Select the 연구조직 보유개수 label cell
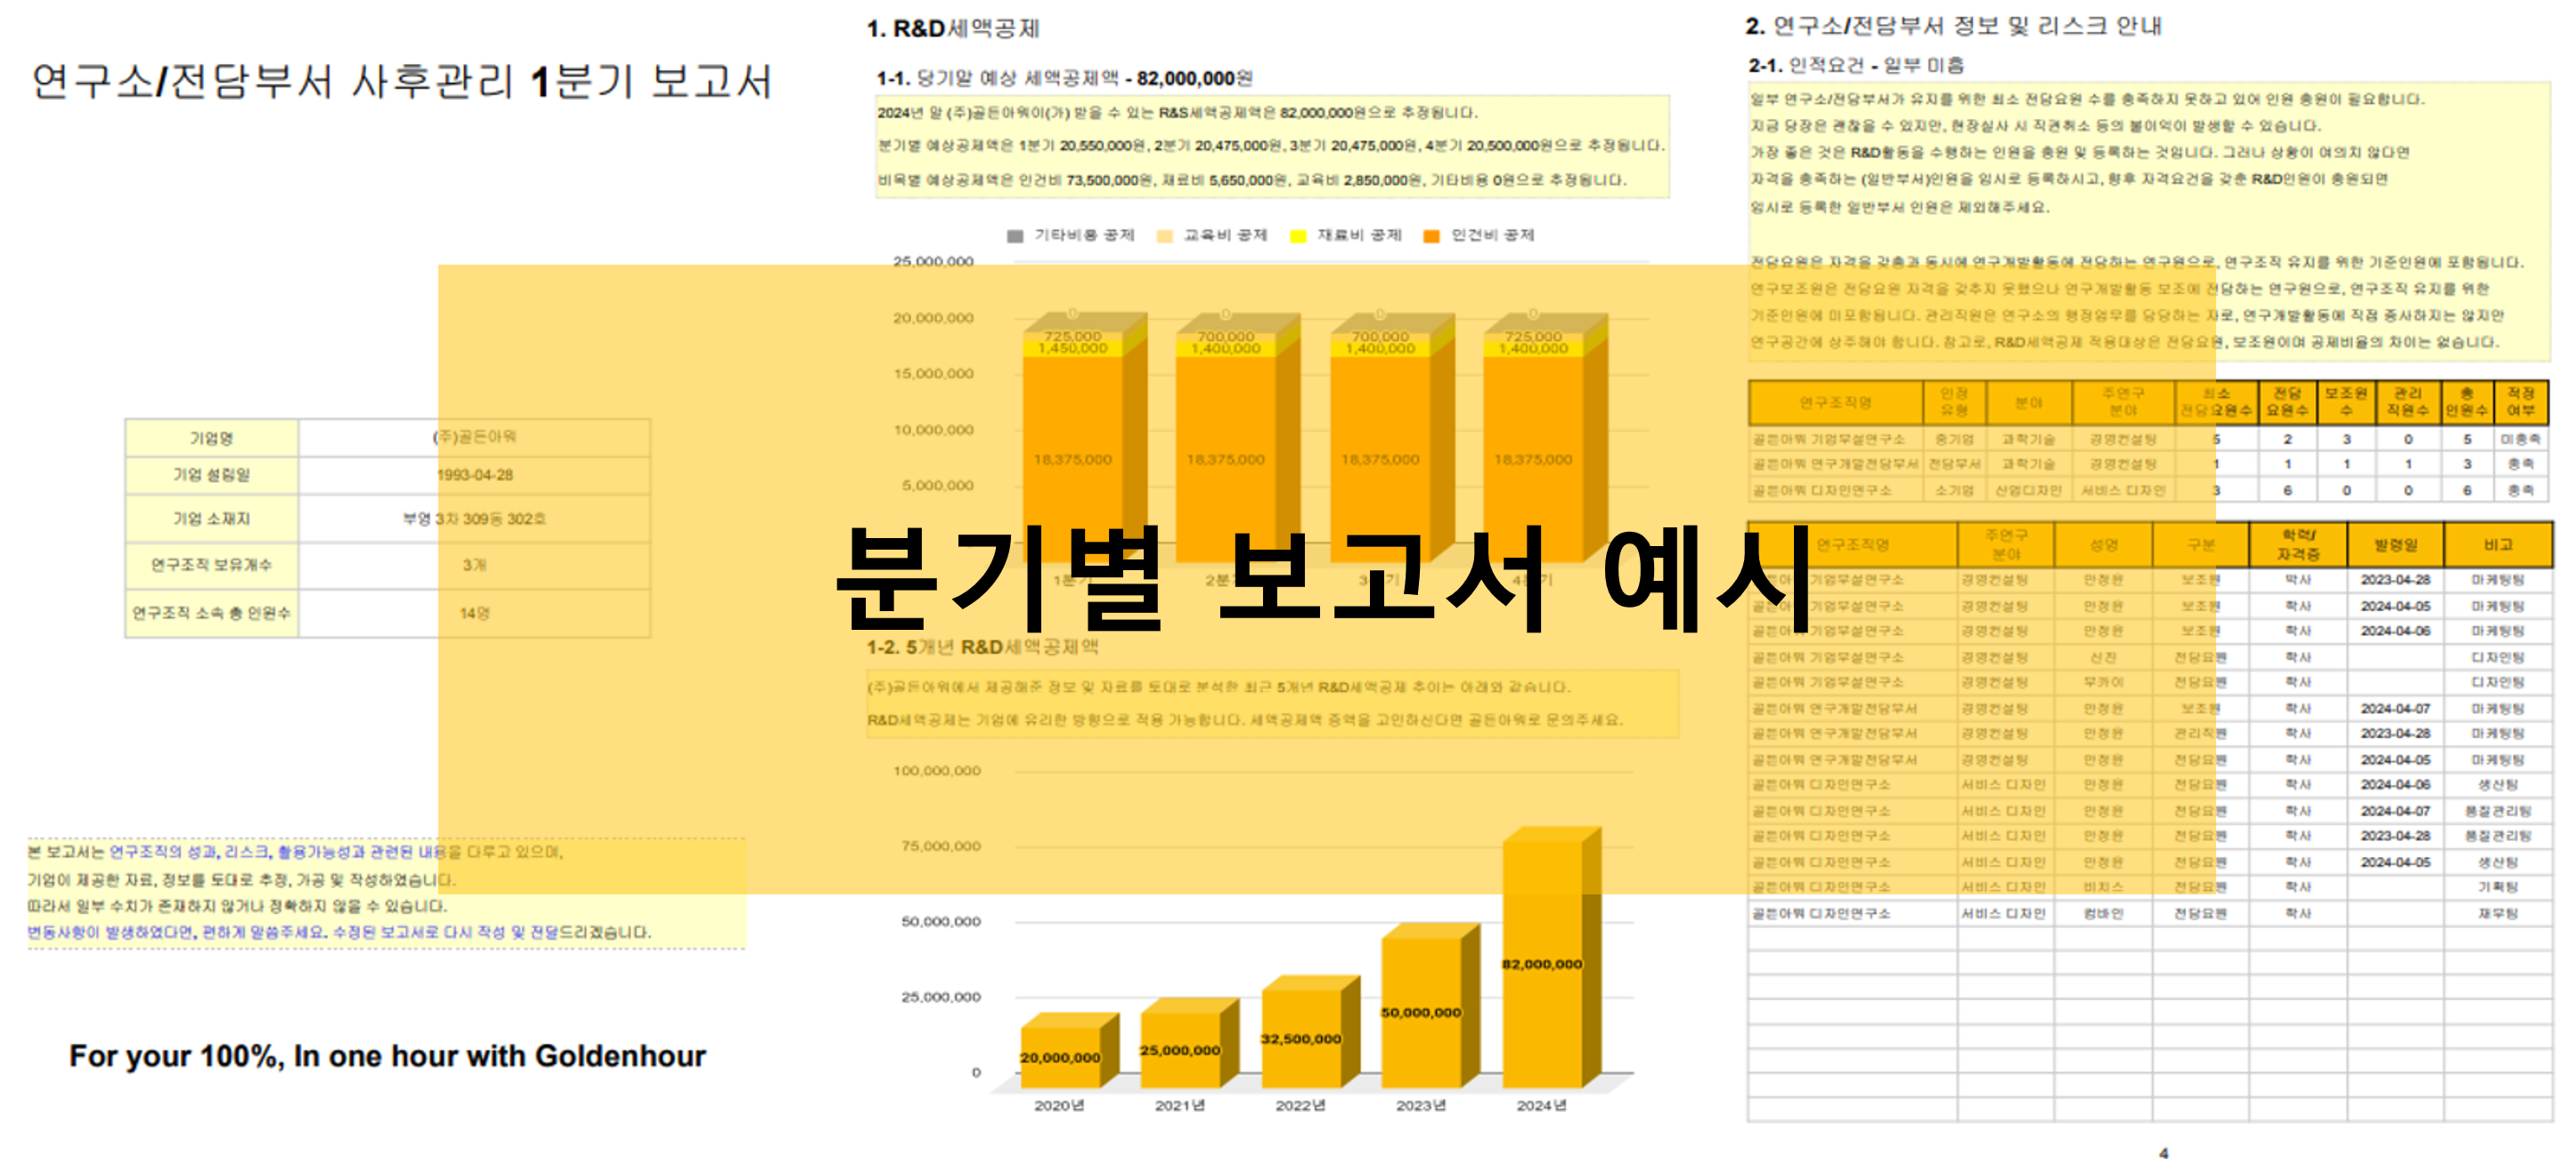2576x1159 pixels. pyautogui.click(x=211, y=566)
